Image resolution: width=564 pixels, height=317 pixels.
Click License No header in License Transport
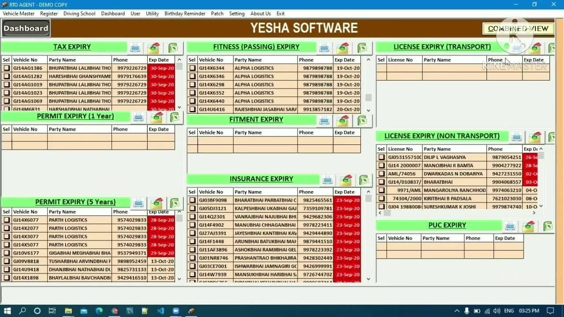(404, 60)
